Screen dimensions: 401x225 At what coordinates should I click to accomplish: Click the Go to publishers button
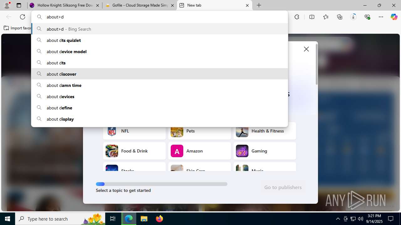283,187
